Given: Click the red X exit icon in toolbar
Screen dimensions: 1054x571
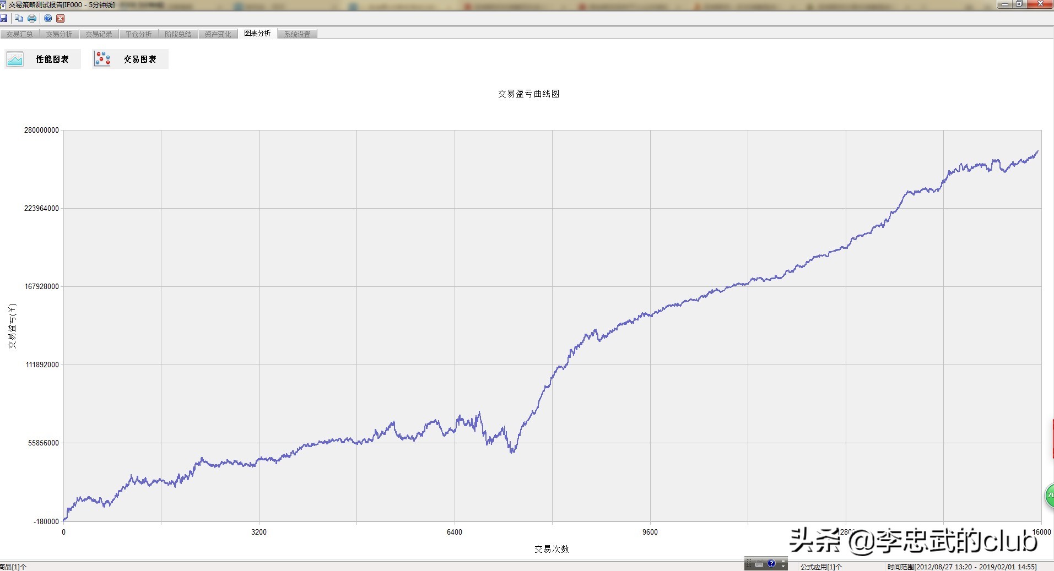Looking at the screenshot, I should coord(61,18).
